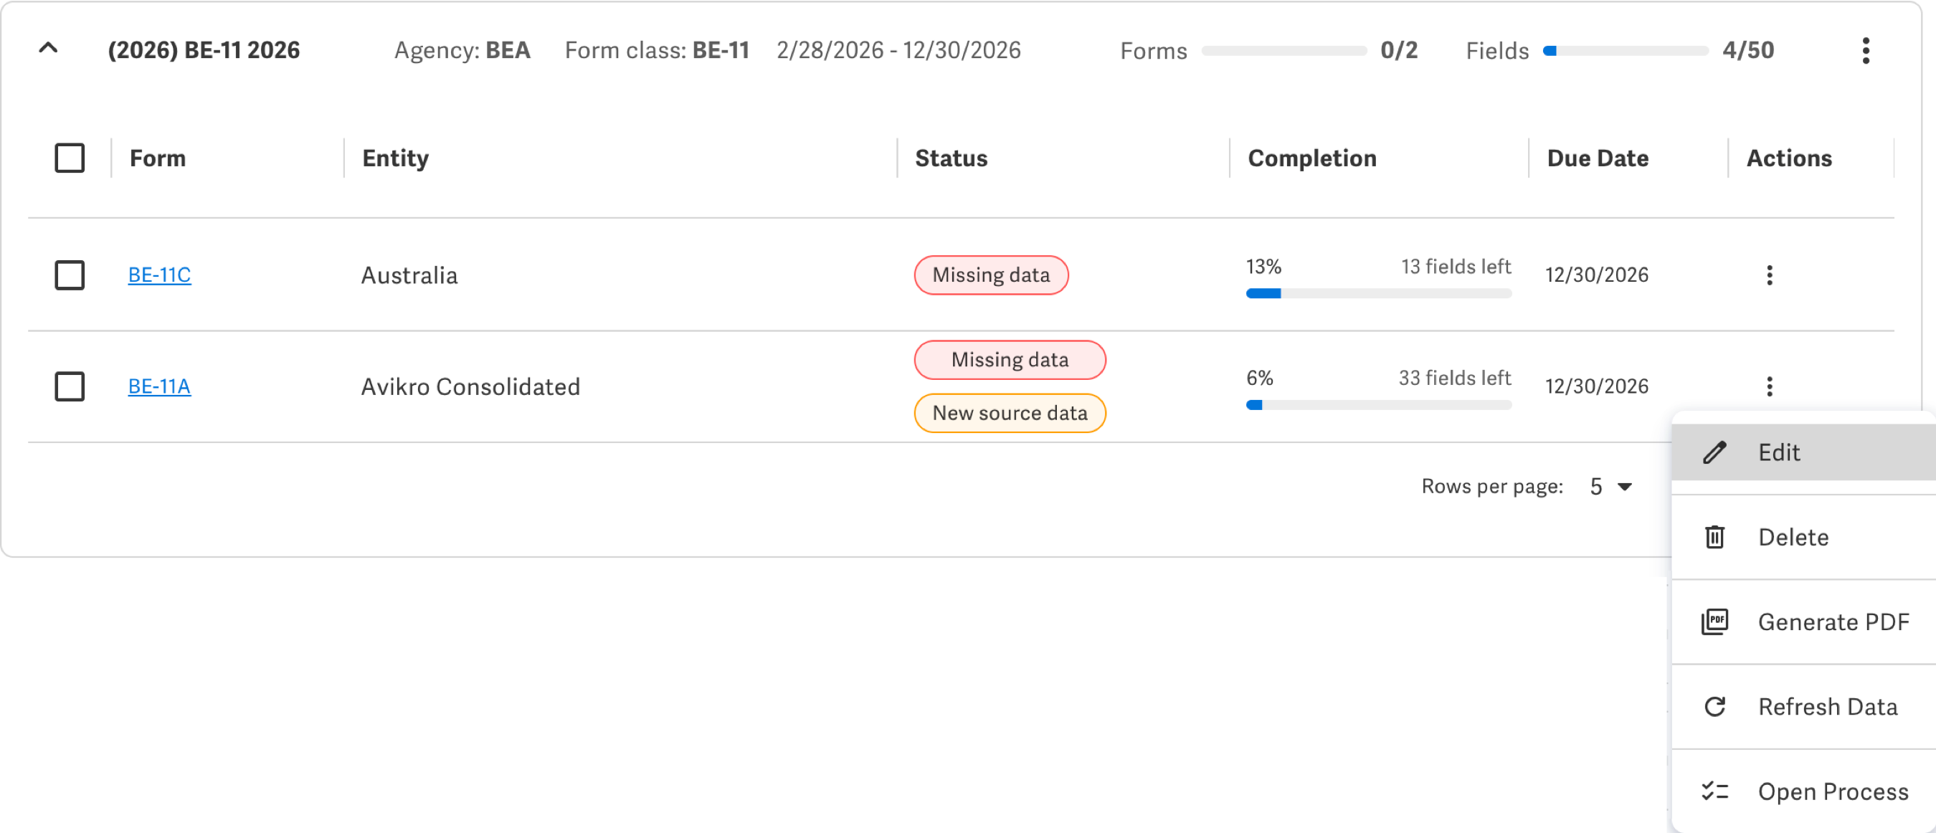This screenshot has height=833, width=1936.
Task: Tick the select-all checkbox in the table header
Action: [69, 158]
